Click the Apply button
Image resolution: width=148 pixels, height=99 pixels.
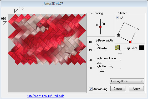pos(136,89)
